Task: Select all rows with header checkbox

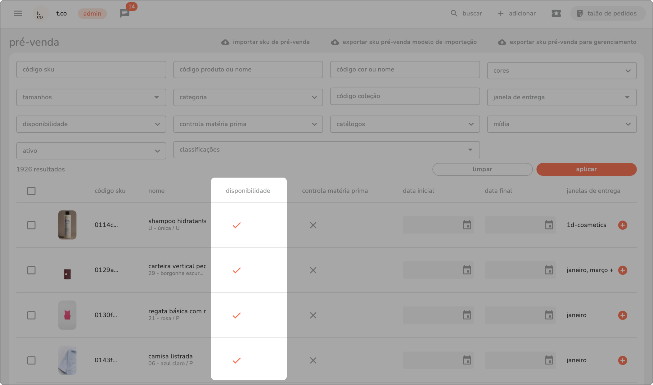Action: click(x=31, y=191)
